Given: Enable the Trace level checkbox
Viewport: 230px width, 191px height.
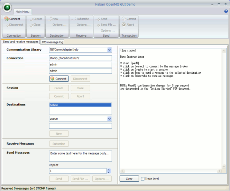Looking at the screenshot, I should [142, 179].
